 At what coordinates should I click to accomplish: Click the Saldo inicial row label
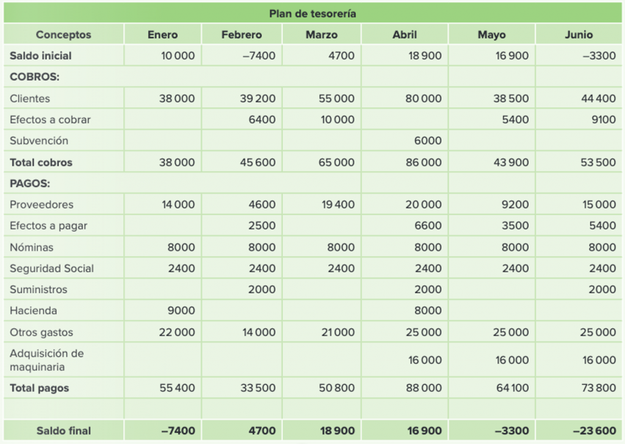point(41,56)
